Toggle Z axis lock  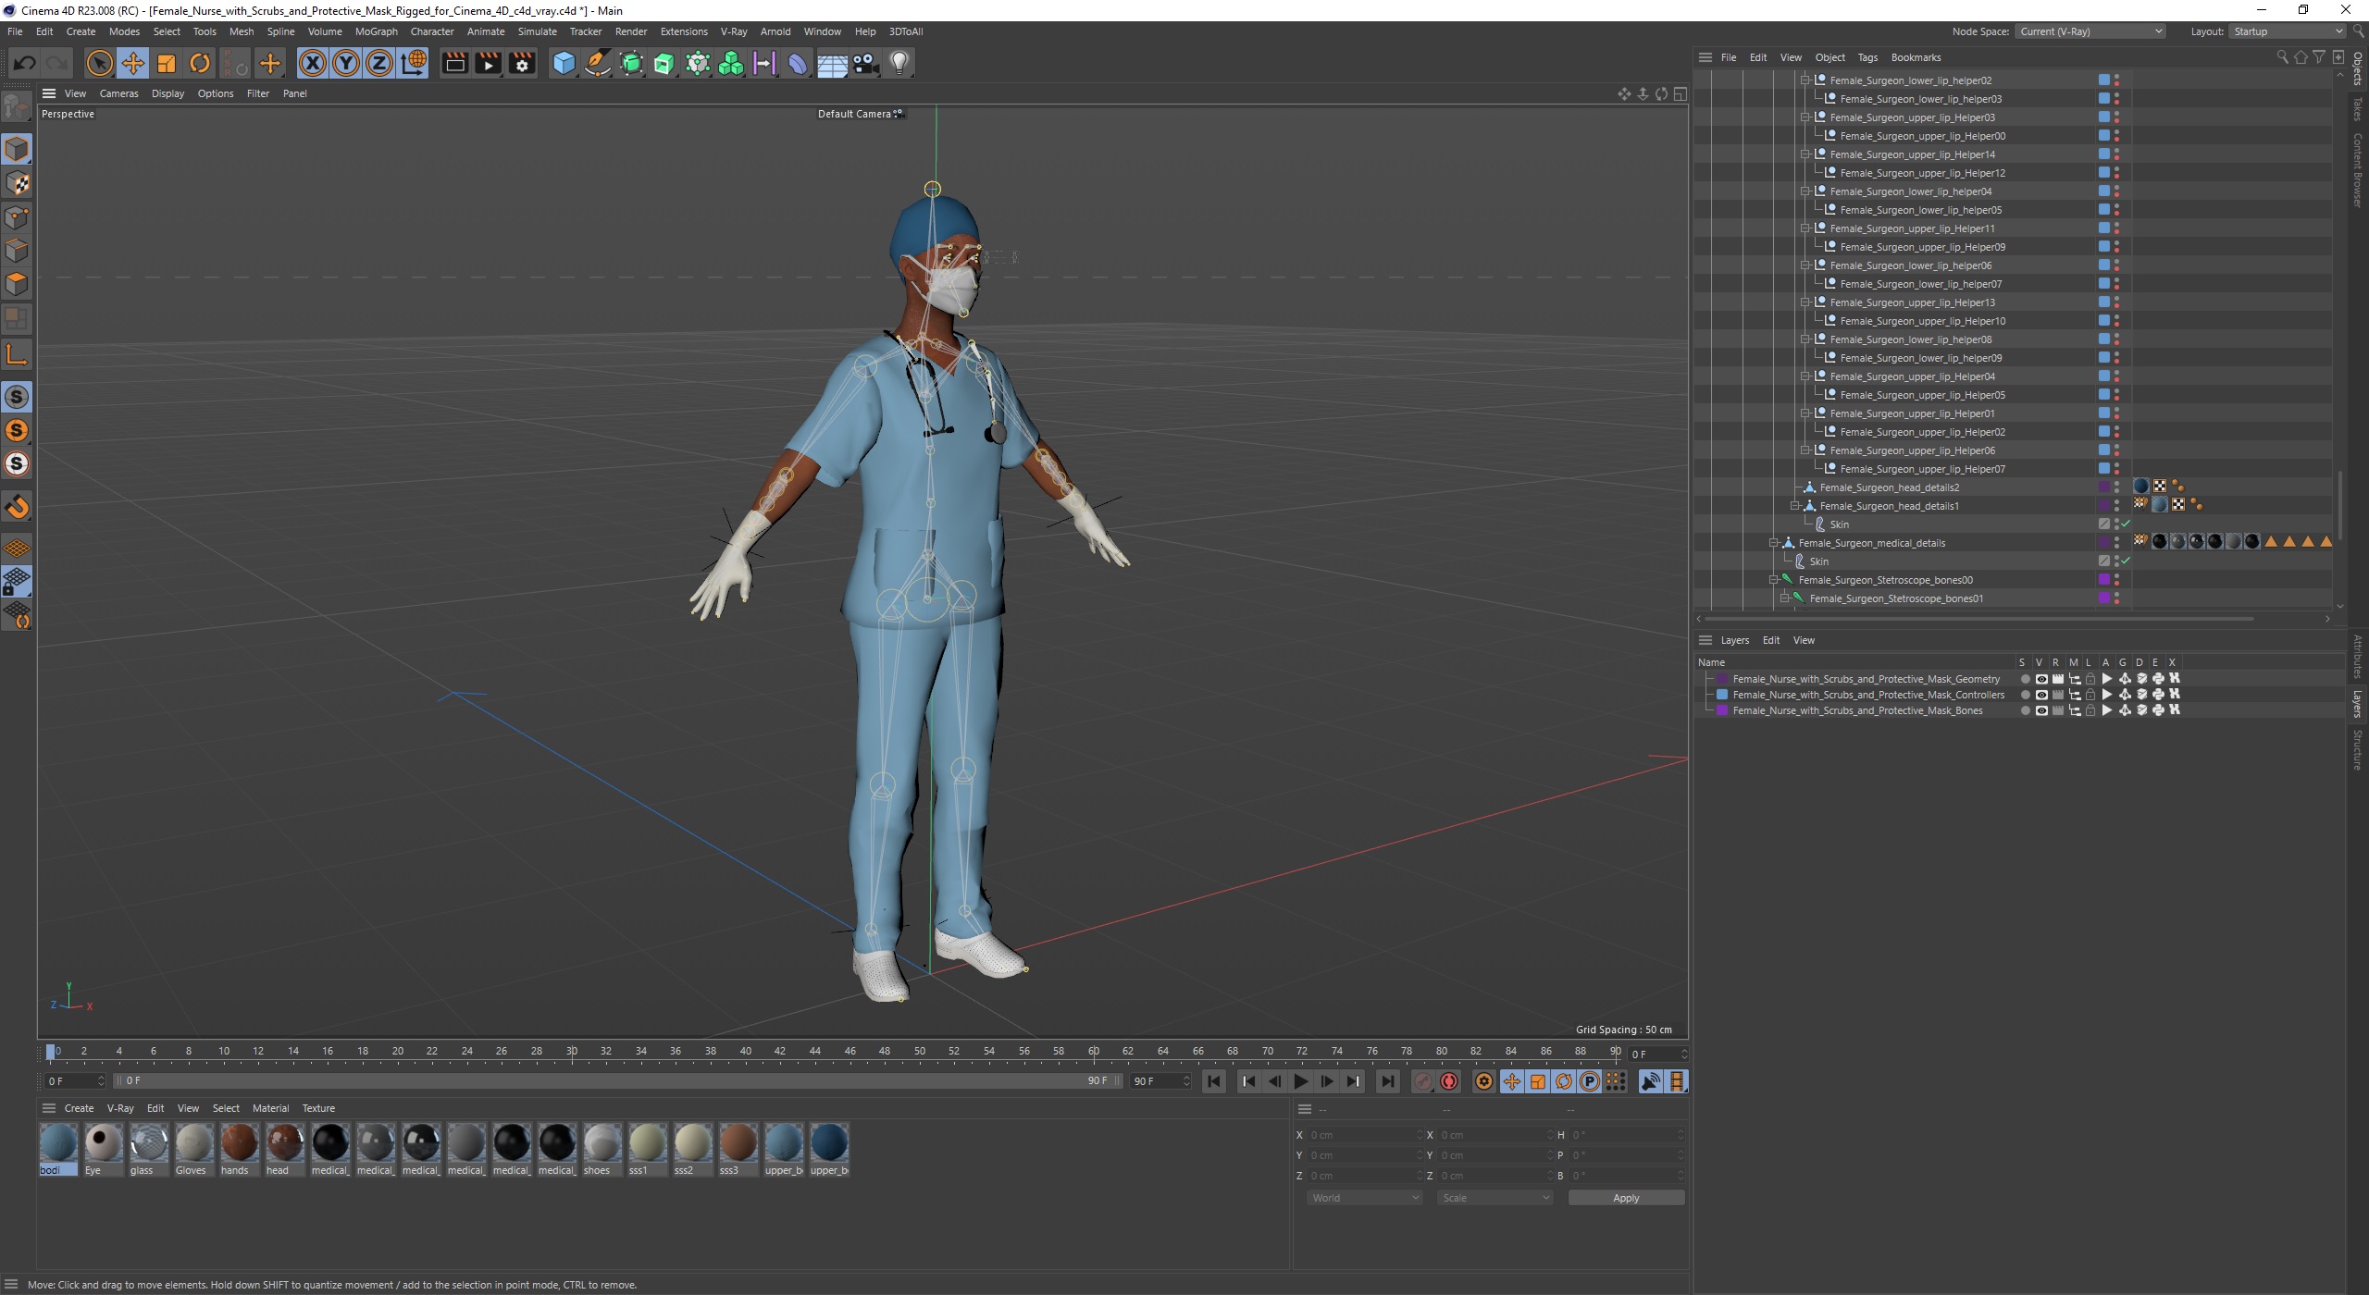point(379,63)
